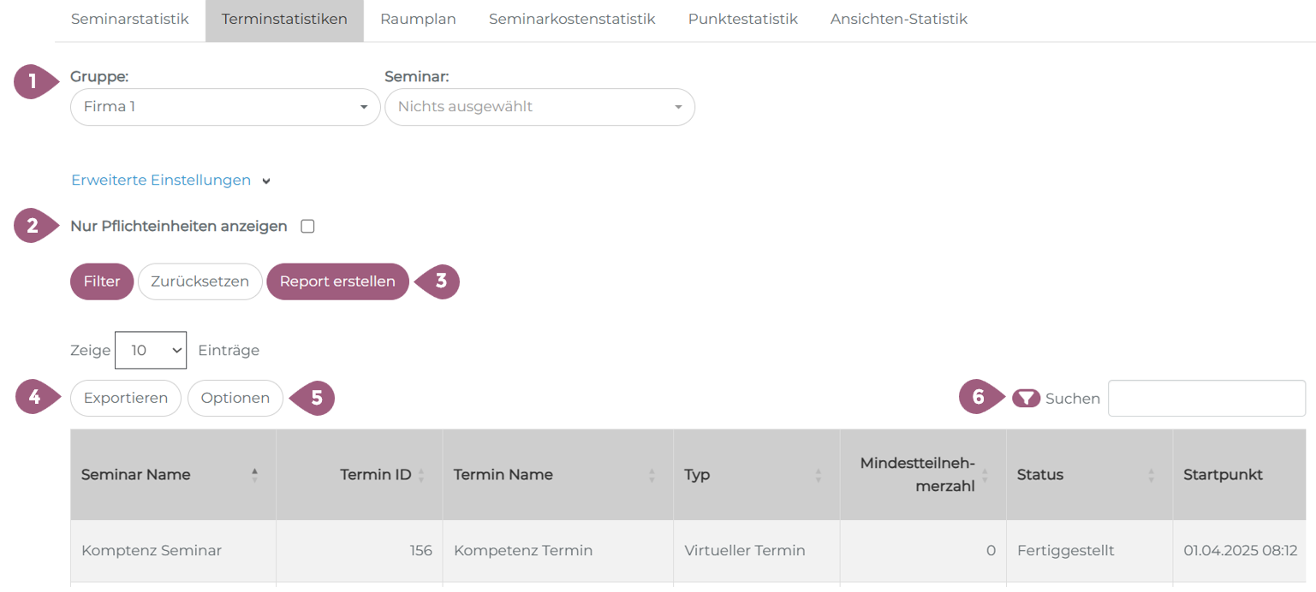Open the Seminar dropdown
This screenshot has width=1316, height=592.
539,107
